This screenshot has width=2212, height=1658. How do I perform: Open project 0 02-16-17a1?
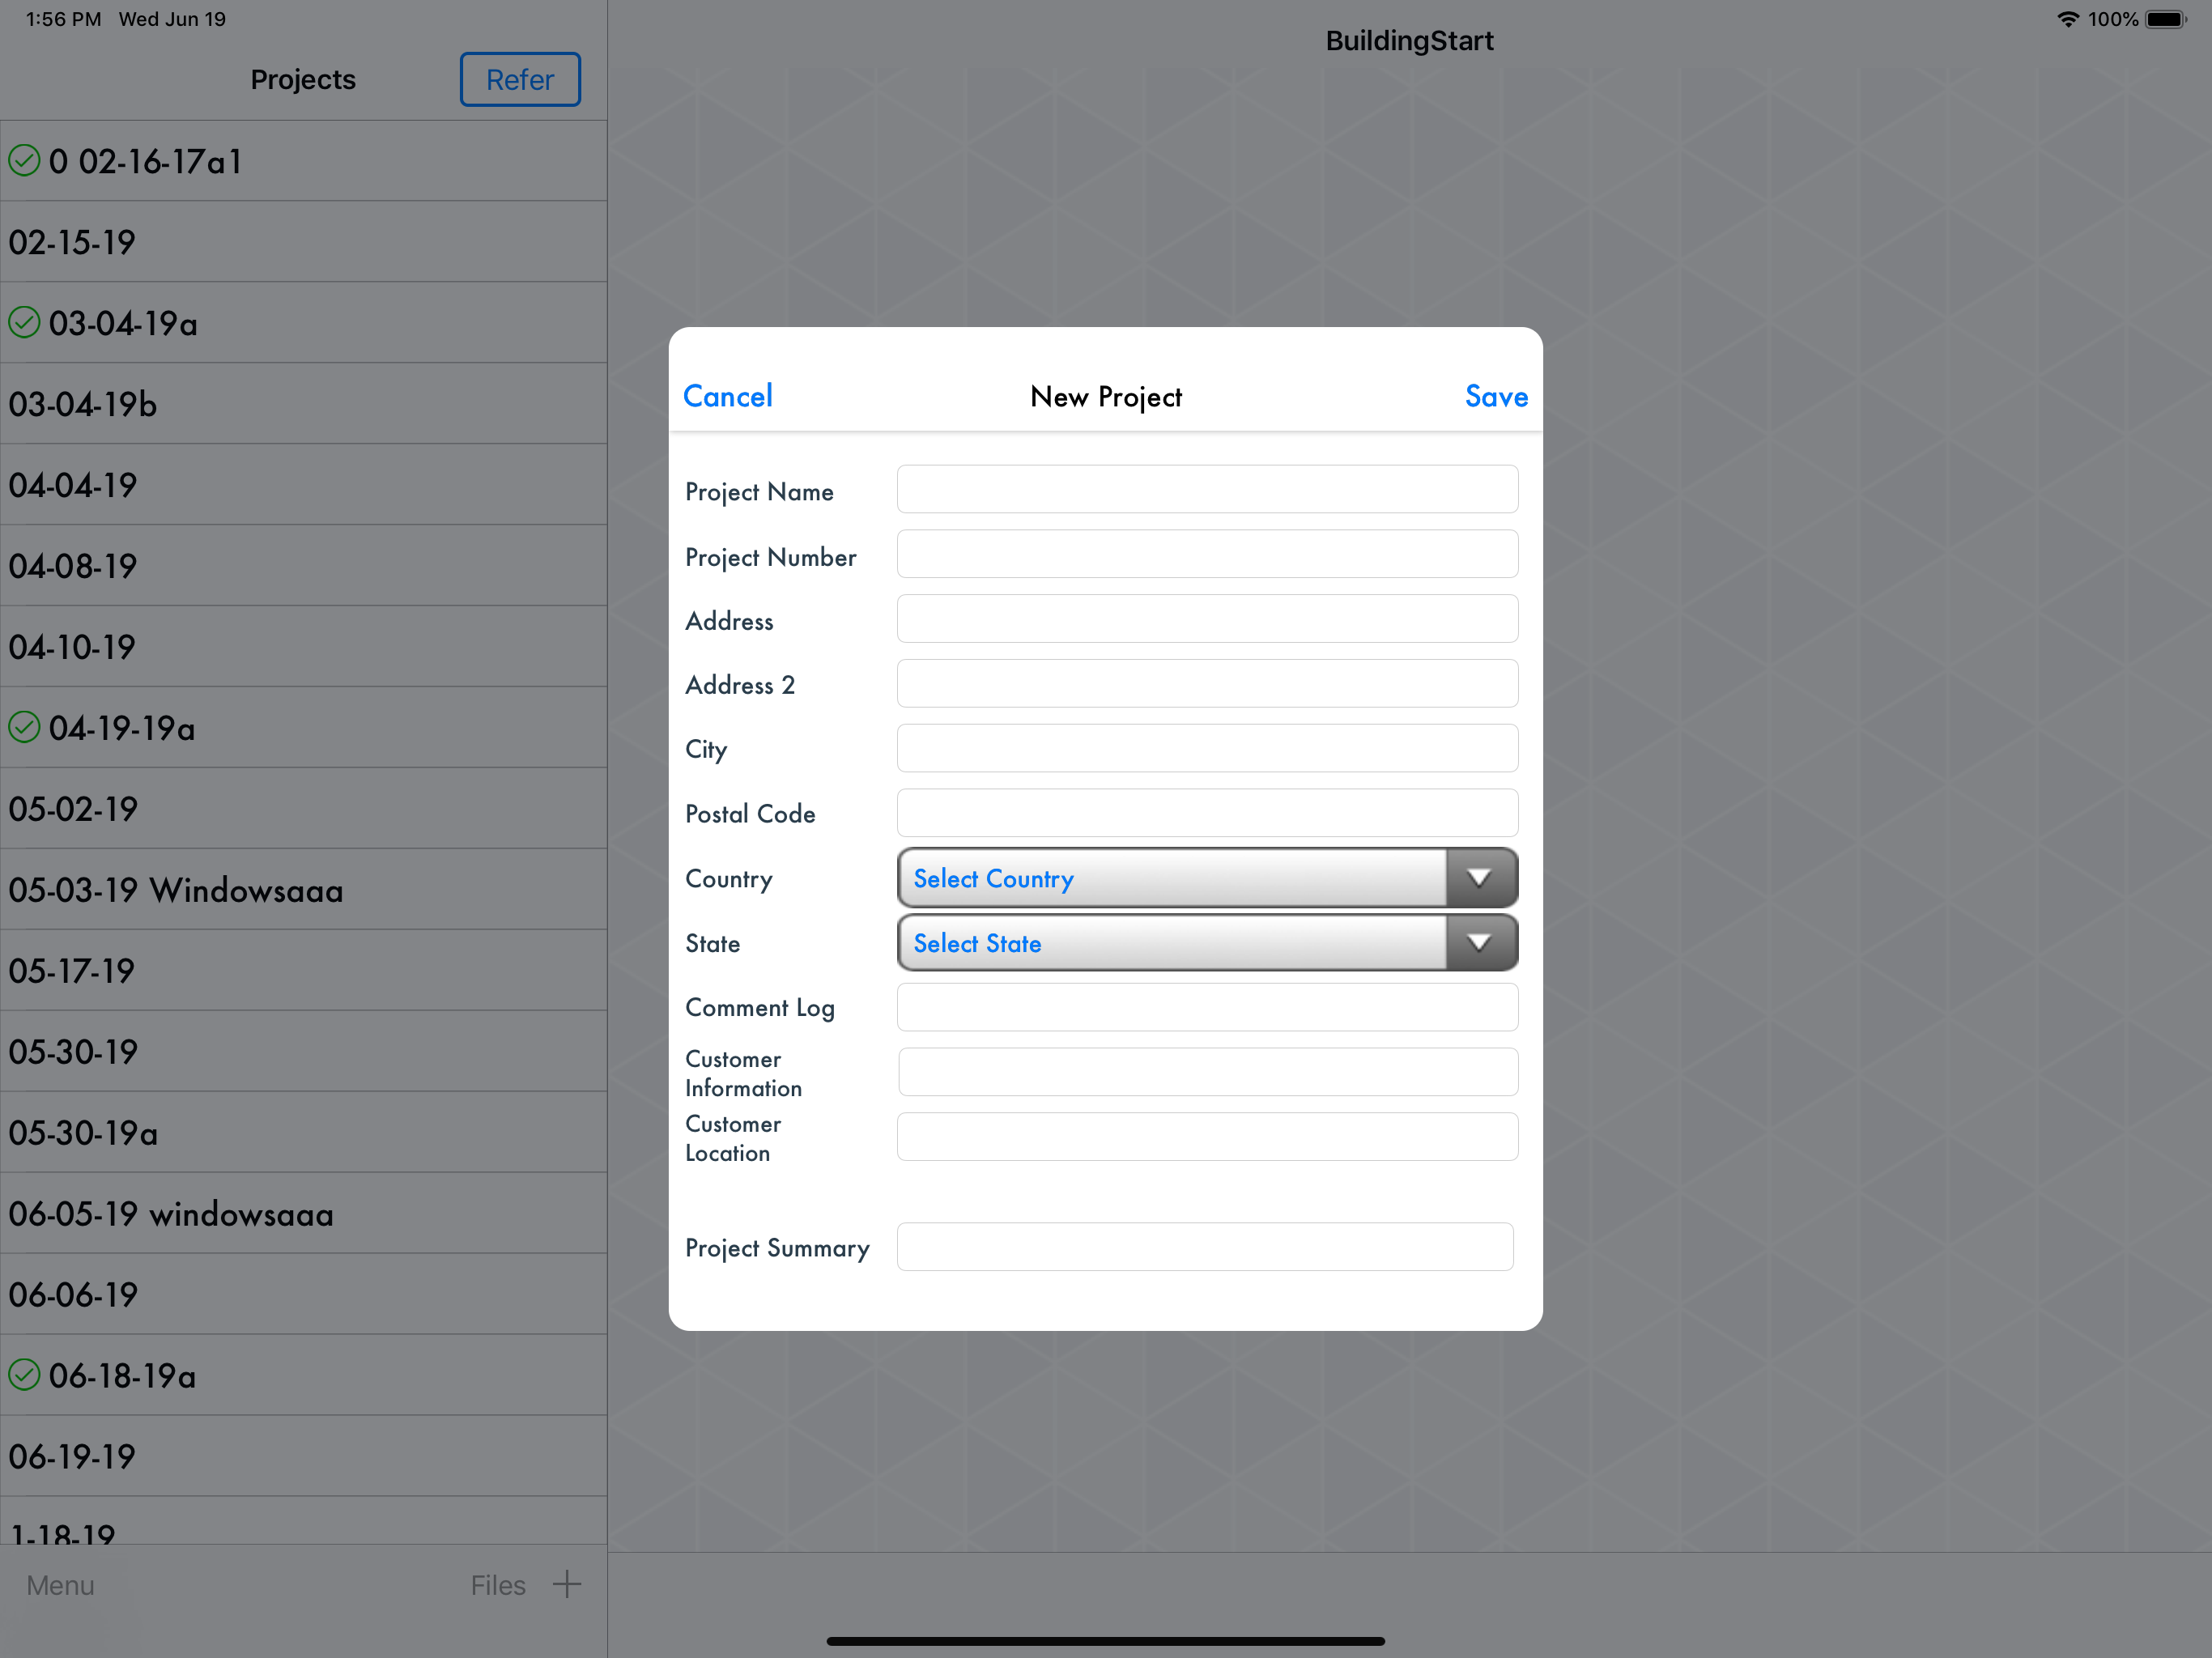303,161
